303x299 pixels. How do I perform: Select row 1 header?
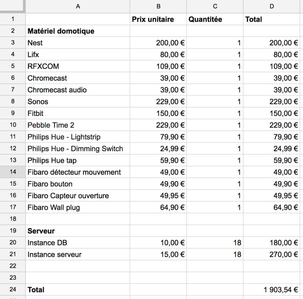pyautogui.click(x=13, y=19)
